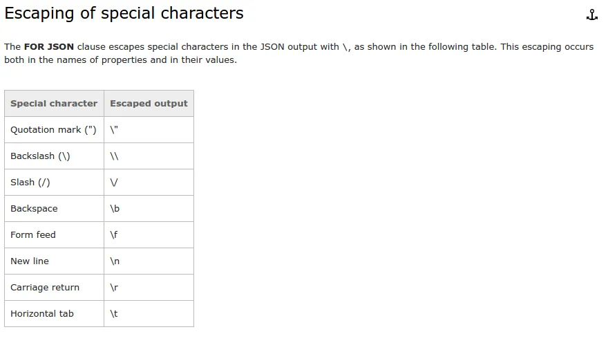Click the 'Escaping of special characters' heading
This screenshot has width=608, height=343.
click(x=124, y=13)
